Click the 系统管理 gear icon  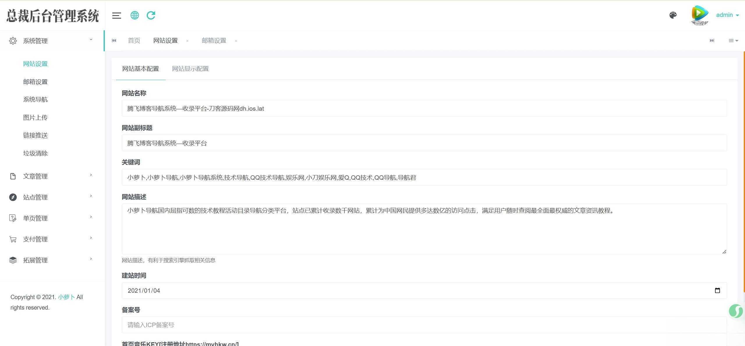click(13, 41)
